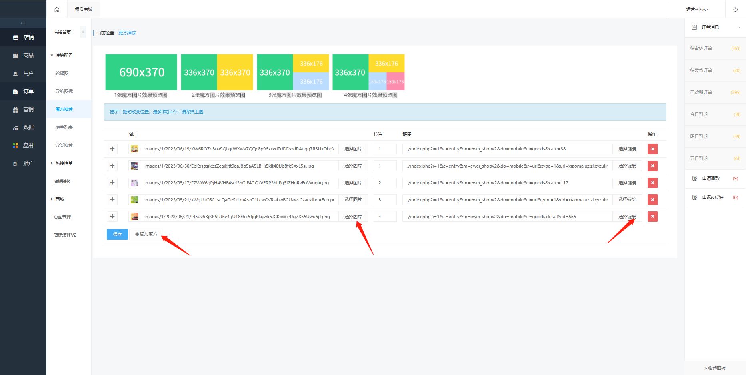
Task: Delete the row linking to cate=38
Action: pos(652,149)
